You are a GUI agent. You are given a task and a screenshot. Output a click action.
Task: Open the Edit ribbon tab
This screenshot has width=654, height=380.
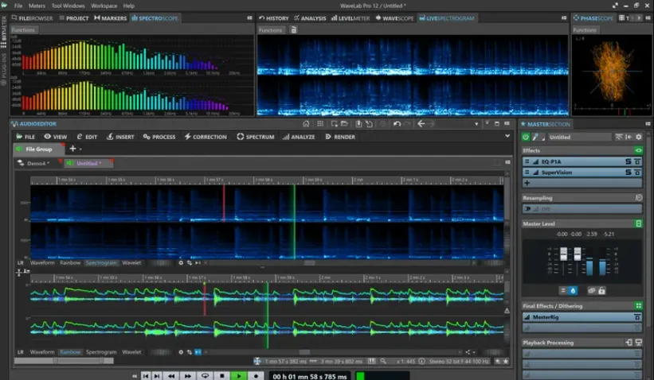point(87,137)
